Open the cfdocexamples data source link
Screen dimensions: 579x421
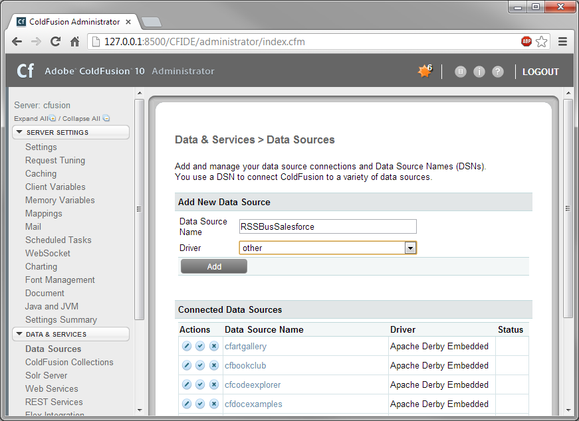tap(253, 404)
